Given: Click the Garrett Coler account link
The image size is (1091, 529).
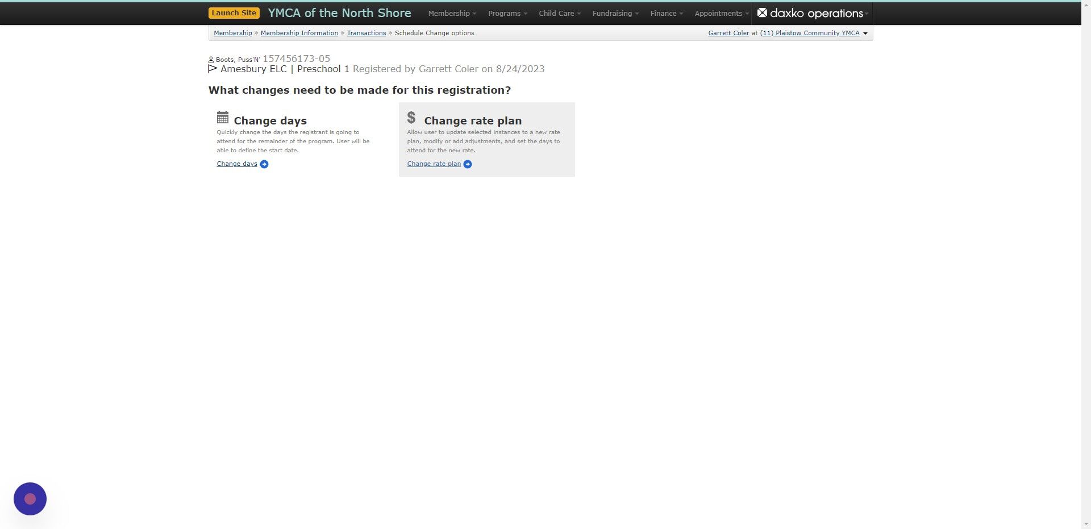Looking at the screenshot, I should [x=728, y=33].
